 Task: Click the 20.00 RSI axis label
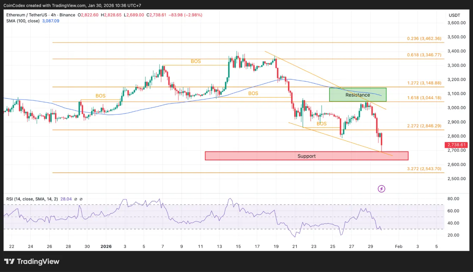tap(454, 235)
